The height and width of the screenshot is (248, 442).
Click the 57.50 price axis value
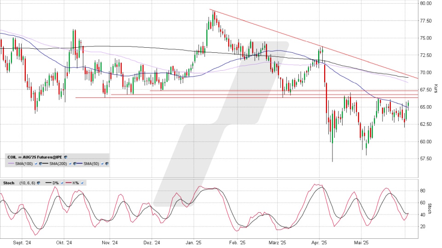pyautogui.click(x=425, y=158)
